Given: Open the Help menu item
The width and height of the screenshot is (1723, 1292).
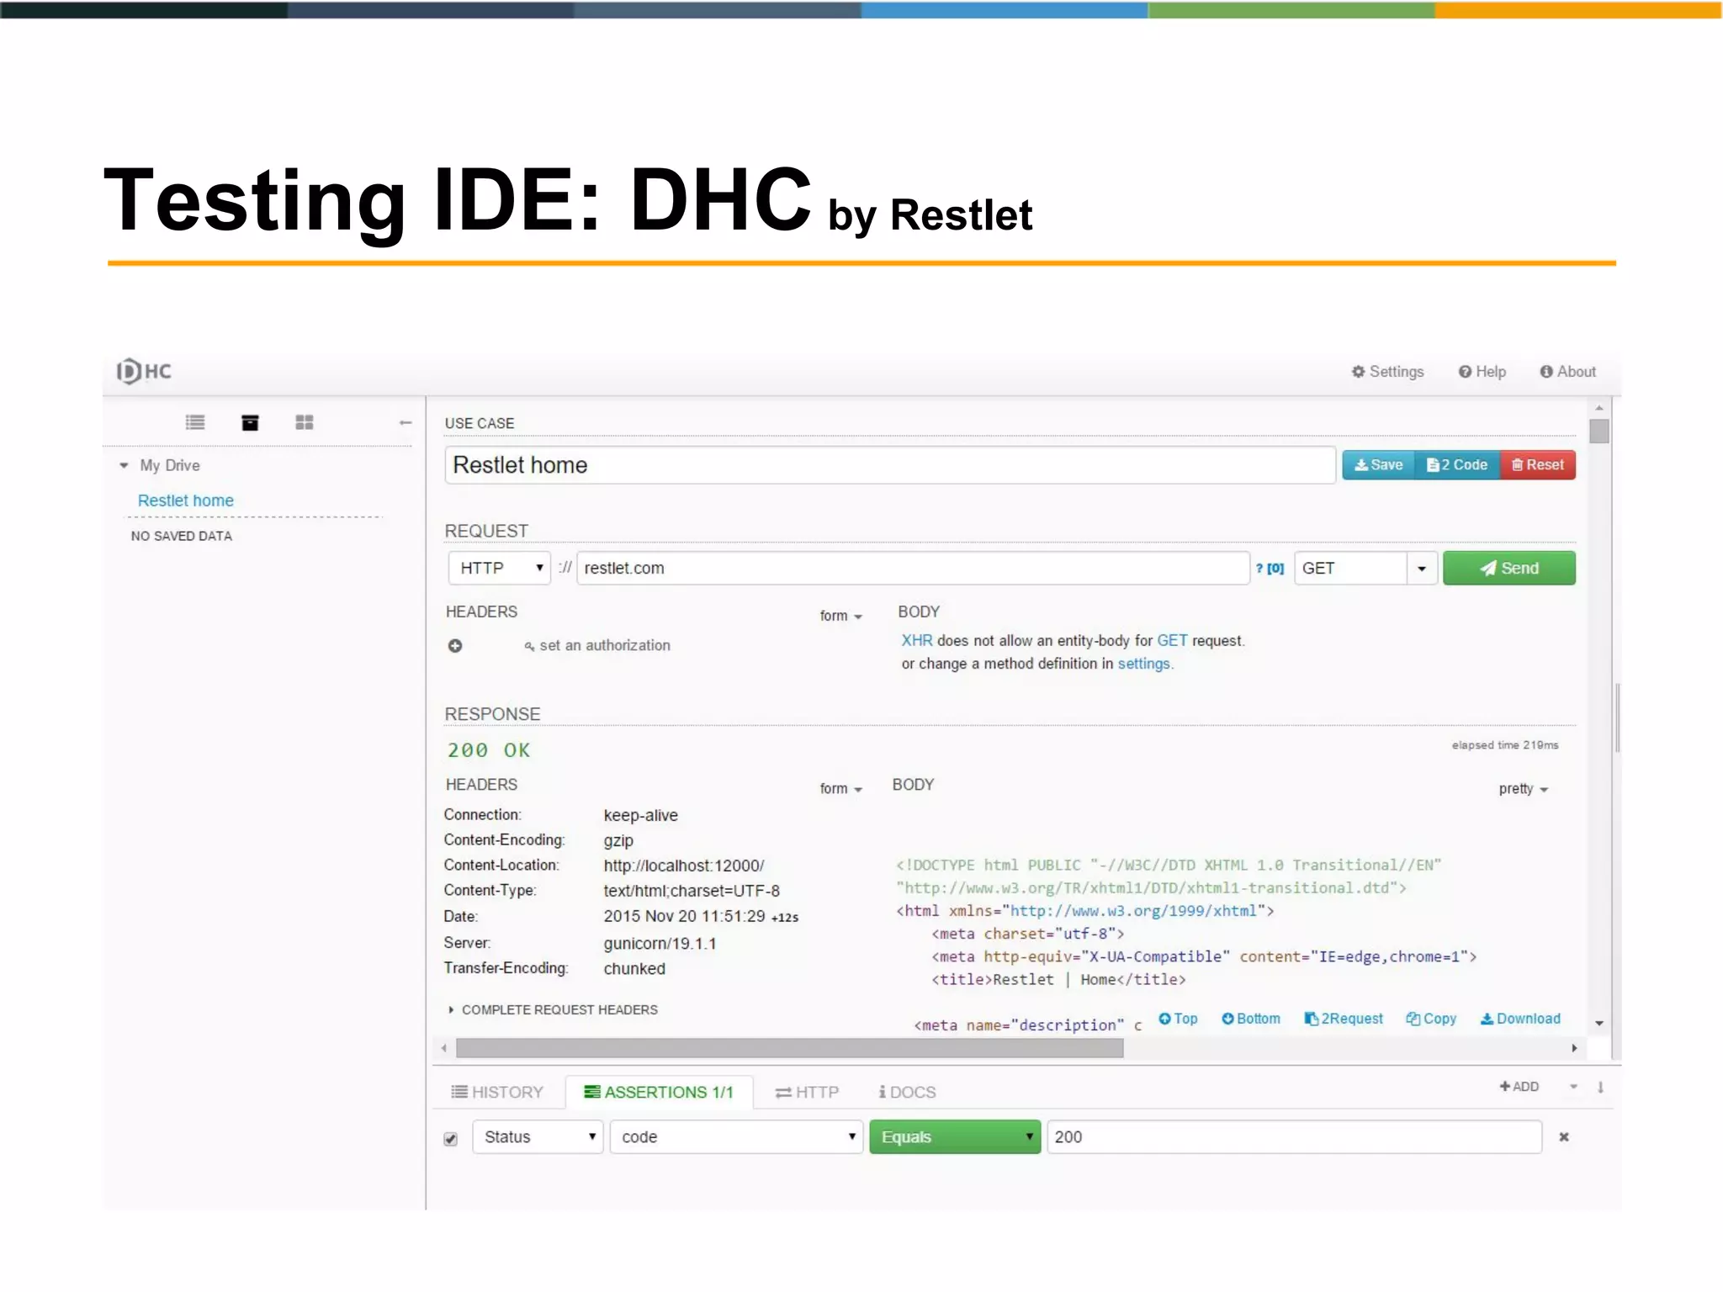Looking at the screenshot, I should coord(1482,372).
